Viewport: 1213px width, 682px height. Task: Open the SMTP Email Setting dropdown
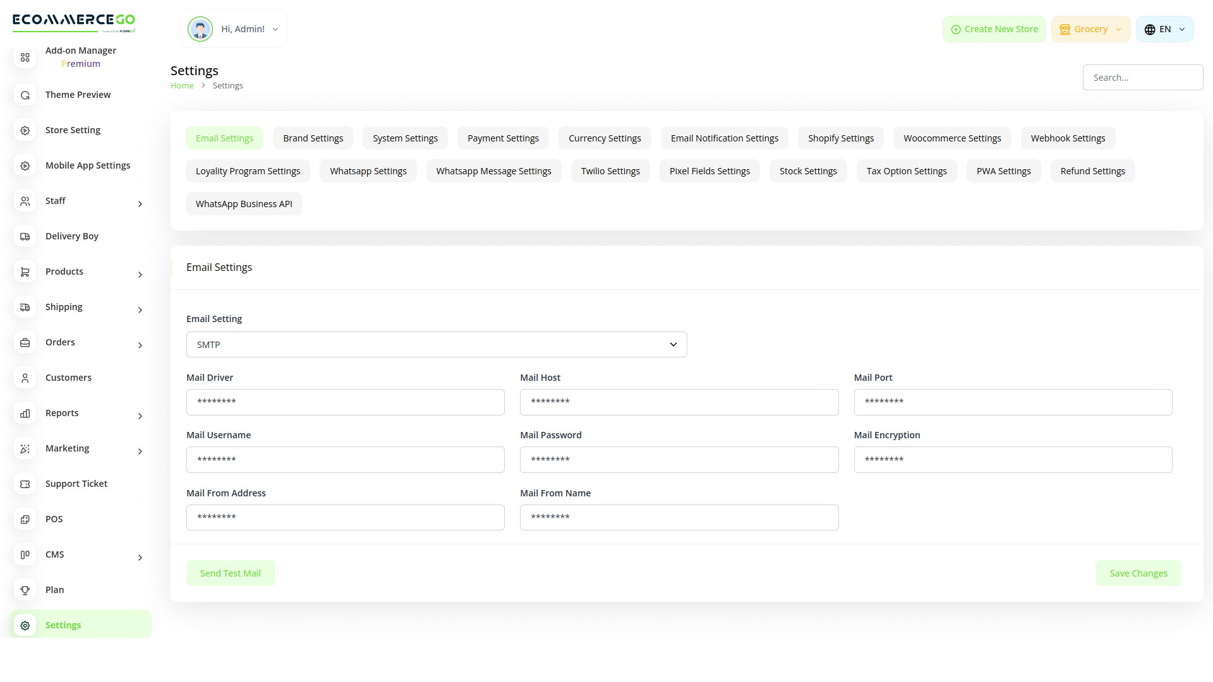coord(436,344)
